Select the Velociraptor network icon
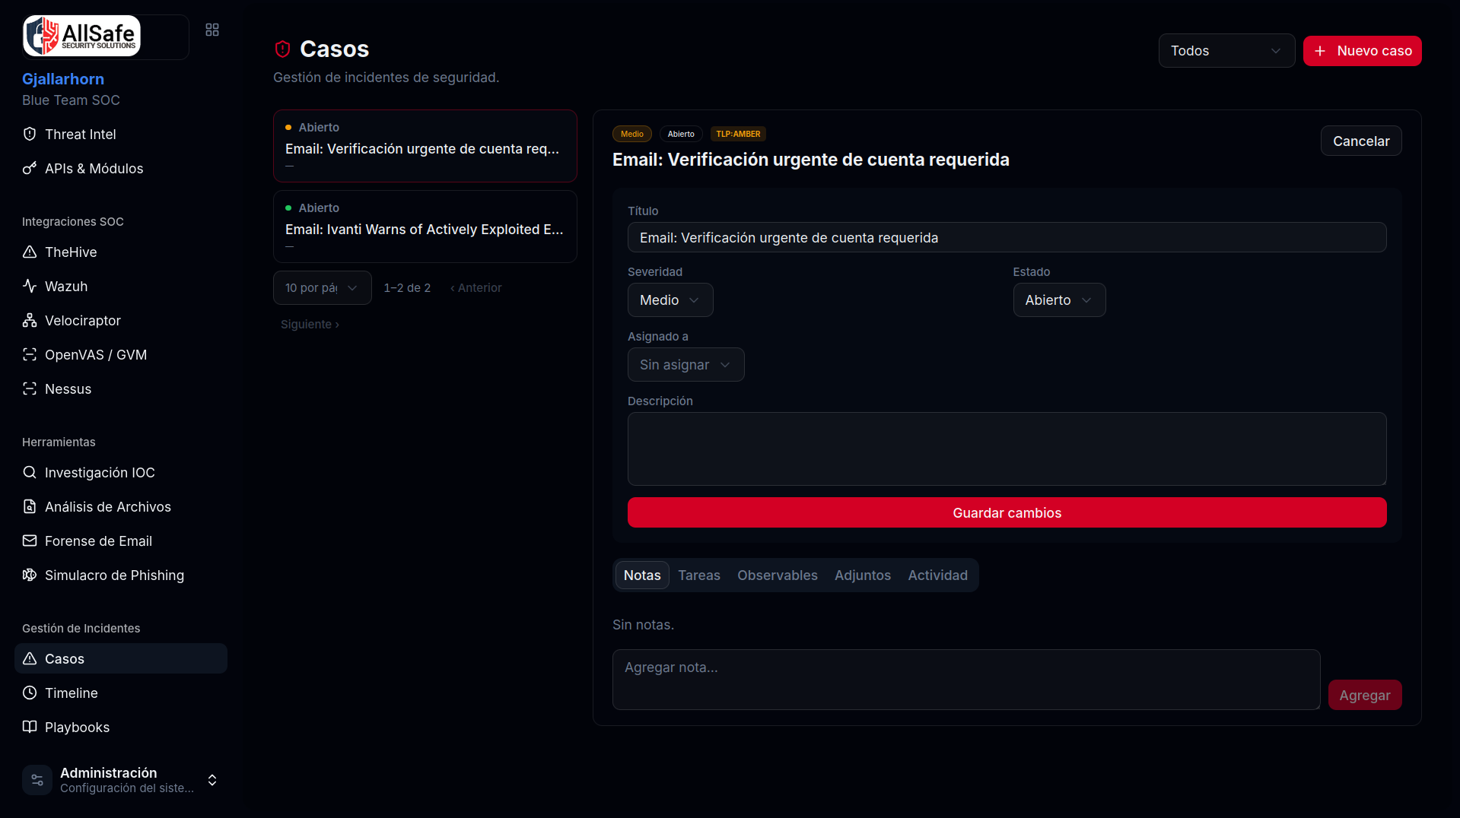1460x818 pixels. point(30,320)
